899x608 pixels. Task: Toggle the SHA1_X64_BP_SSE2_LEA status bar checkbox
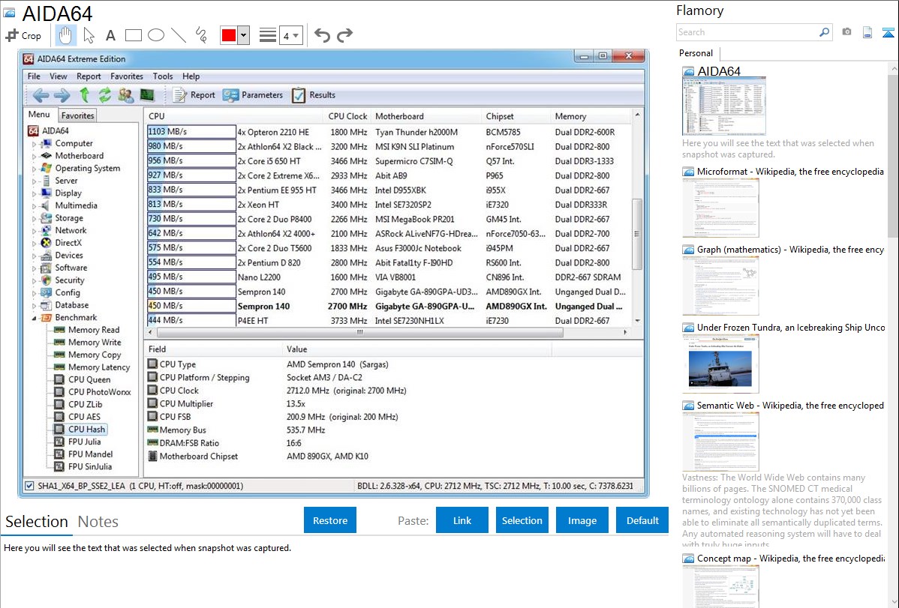29,486
